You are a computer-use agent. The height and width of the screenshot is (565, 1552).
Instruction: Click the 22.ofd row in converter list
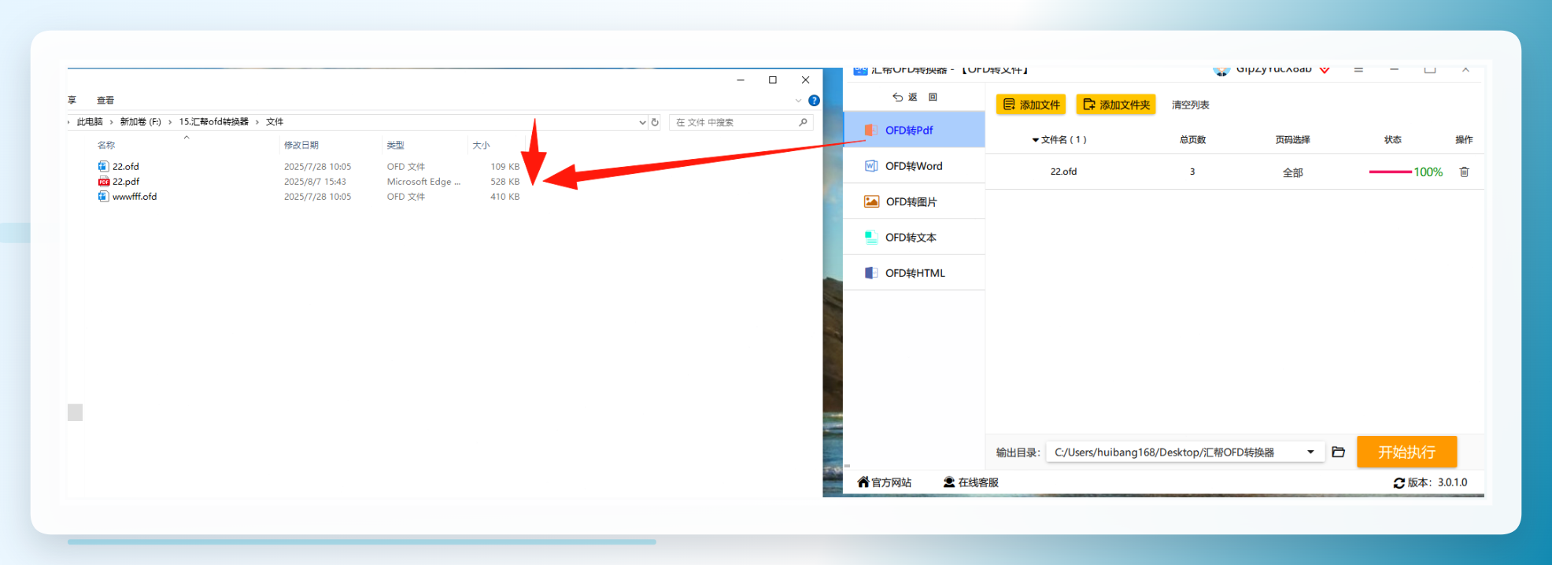click(1235, 172)
